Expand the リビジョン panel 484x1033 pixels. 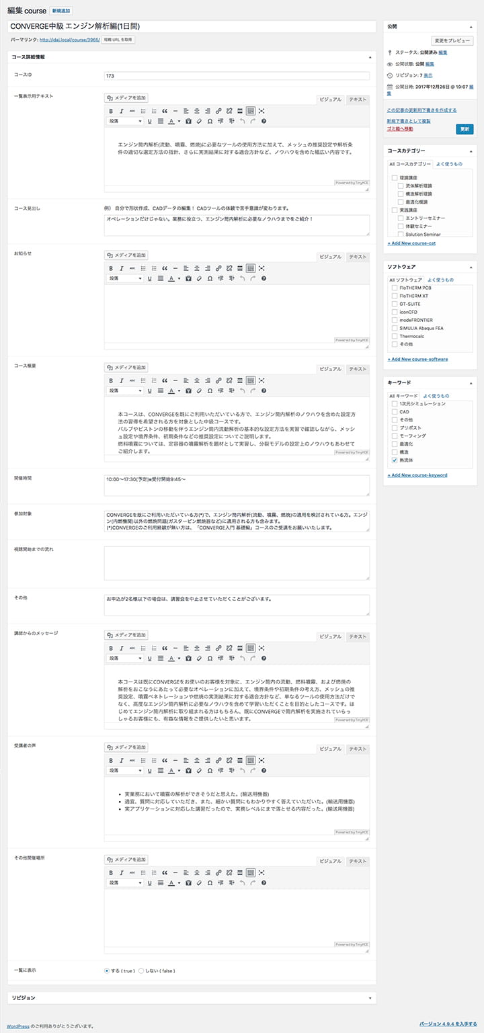click(x=370, y=998)
